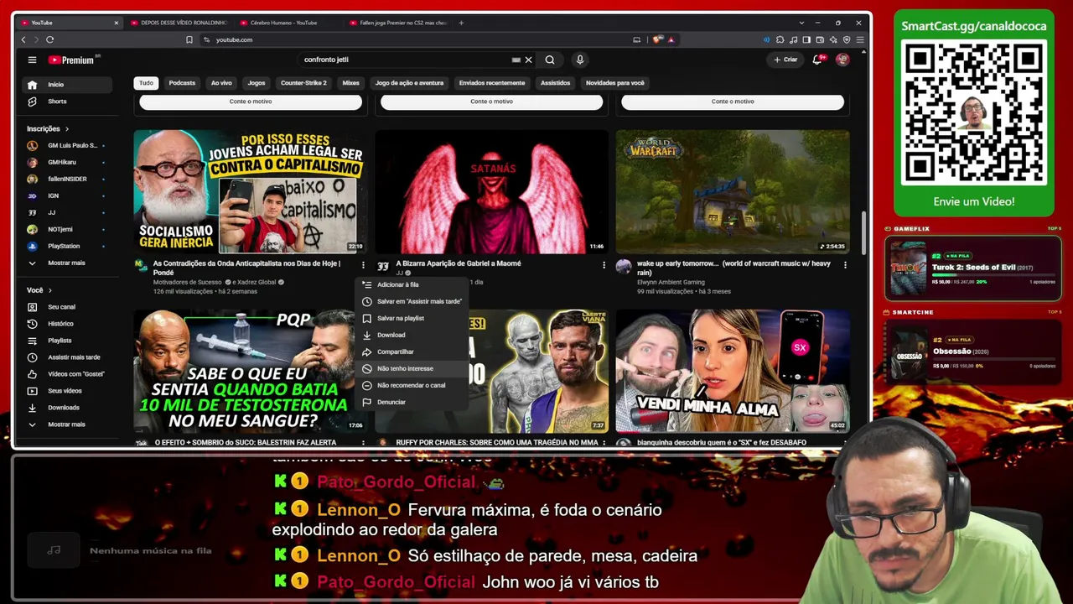Open the account avatar menu
The height and width of the screenshot is (604, 1073).
[842, 60]
